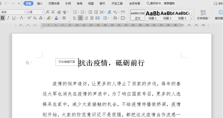Click the show paragraph marks icon
This screenshot has width=223, height=118.
(115, 12)
